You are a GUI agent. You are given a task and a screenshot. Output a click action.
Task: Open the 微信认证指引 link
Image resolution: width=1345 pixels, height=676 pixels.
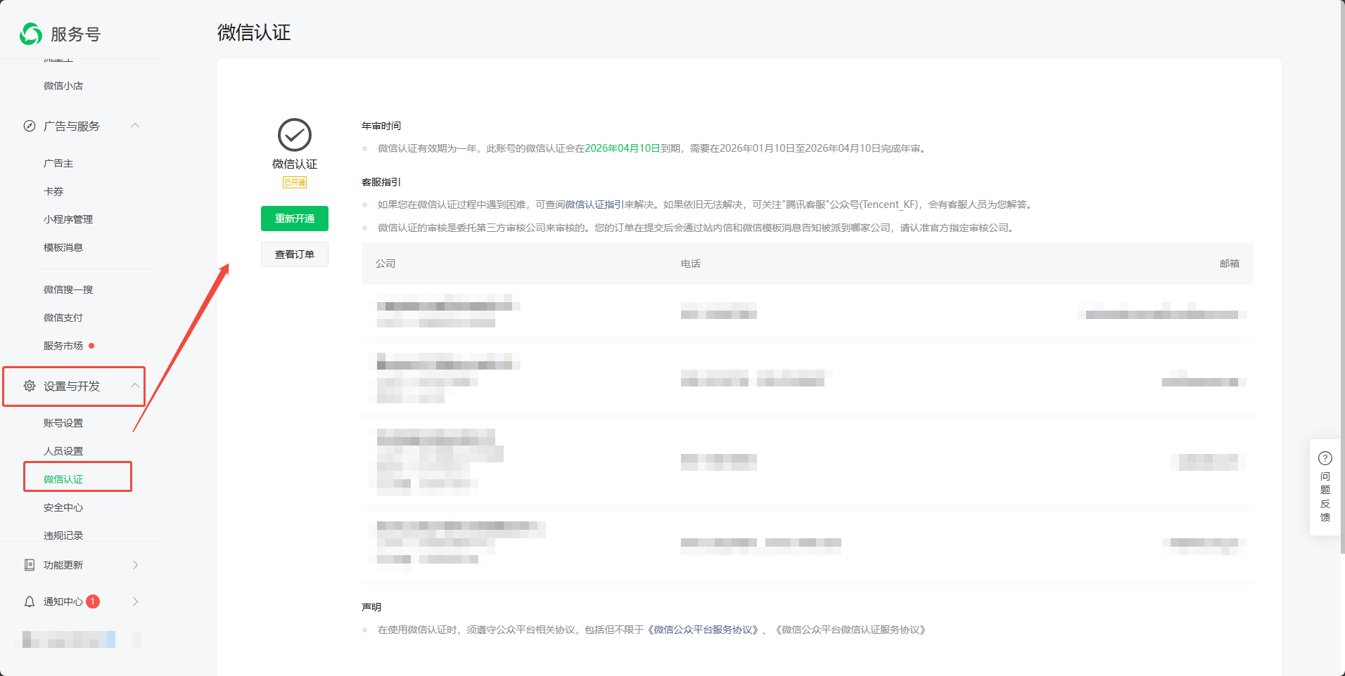(x=594, y=204)
